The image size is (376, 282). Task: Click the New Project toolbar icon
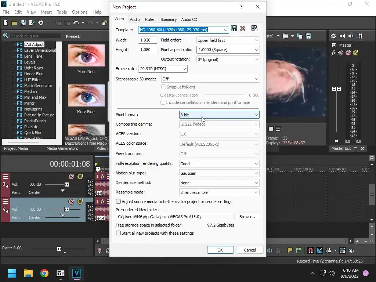point(6,23)
